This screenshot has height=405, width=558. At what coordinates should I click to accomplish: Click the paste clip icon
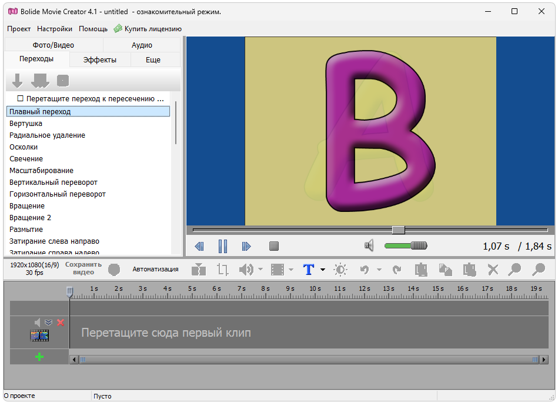coord(469,270)
